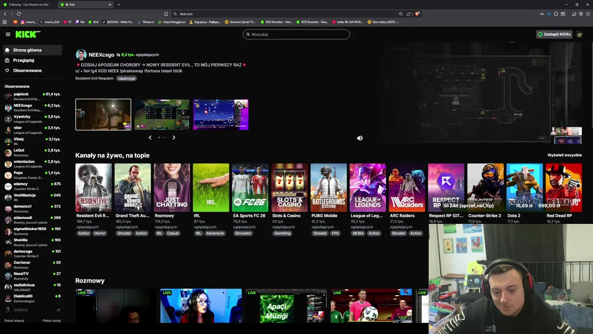Click the Casual tag under Rozmowy
Image resolution: width=593 pixels, height=334 pixels.
coord(173,233)
